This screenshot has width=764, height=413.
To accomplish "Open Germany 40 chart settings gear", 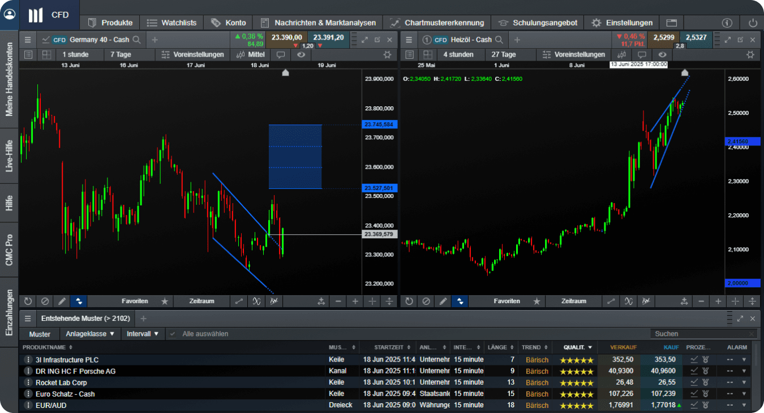I will [x=387, y=55].
